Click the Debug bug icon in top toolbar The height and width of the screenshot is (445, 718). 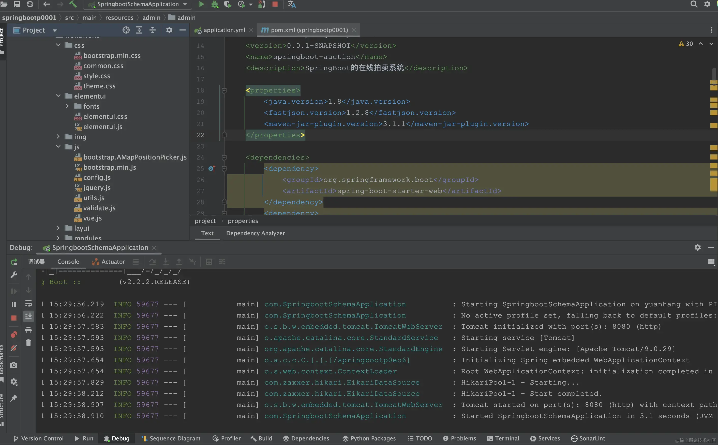point(215,4)
